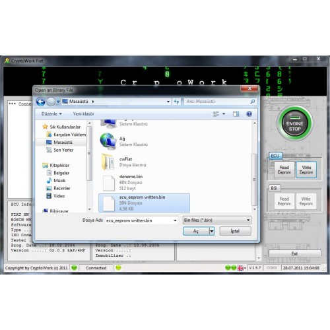
Task: Click Yeni klasör in toolbar
Action: coord(83,114)
